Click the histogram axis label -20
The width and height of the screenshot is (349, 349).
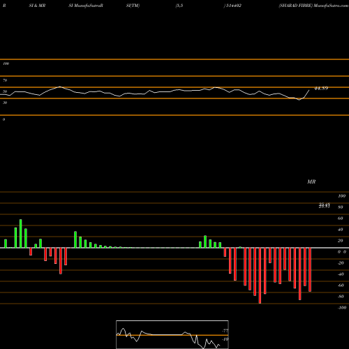click(x=341, y=263)
